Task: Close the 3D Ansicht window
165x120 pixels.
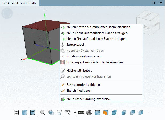Action: point(161,3)
